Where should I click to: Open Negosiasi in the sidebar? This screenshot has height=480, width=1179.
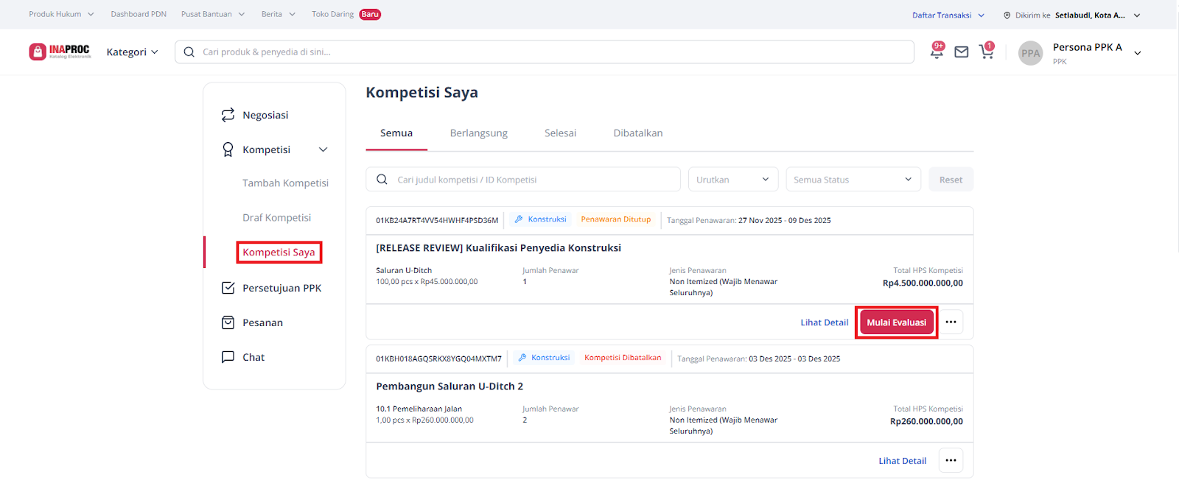[x=265, y=116]
